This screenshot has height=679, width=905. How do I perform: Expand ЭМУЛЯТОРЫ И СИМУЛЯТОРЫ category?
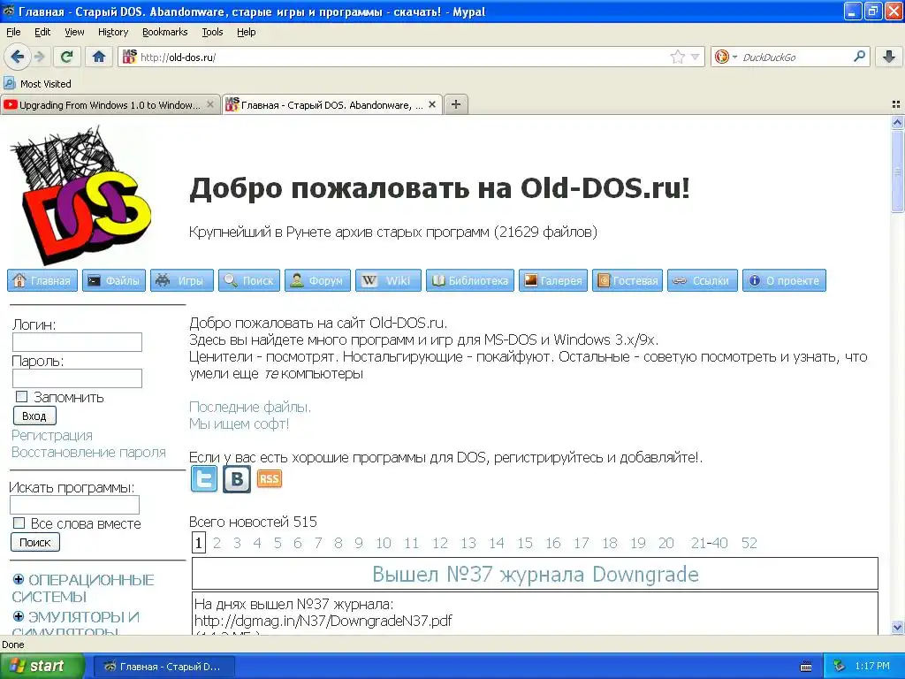tap(19, 616)
